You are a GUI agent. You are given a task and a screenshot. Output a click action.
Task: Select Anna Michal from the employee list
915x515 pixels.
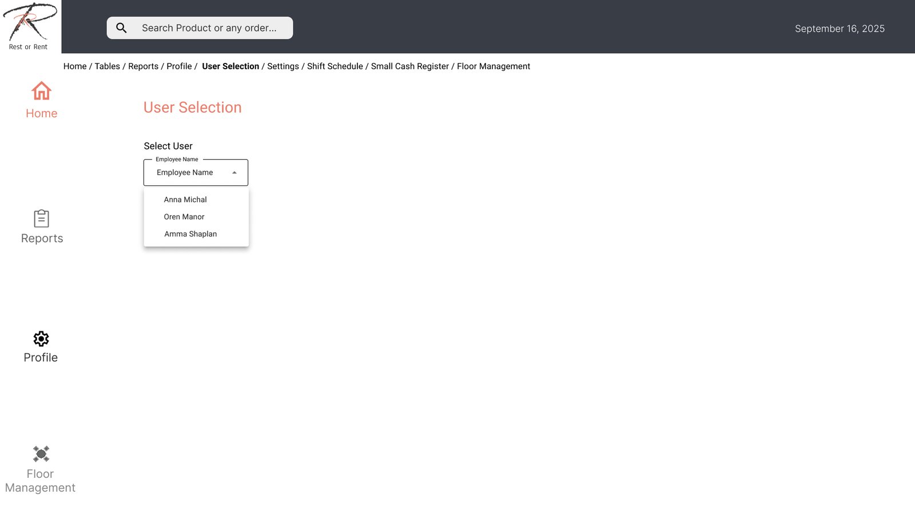[x=185, y=200]
